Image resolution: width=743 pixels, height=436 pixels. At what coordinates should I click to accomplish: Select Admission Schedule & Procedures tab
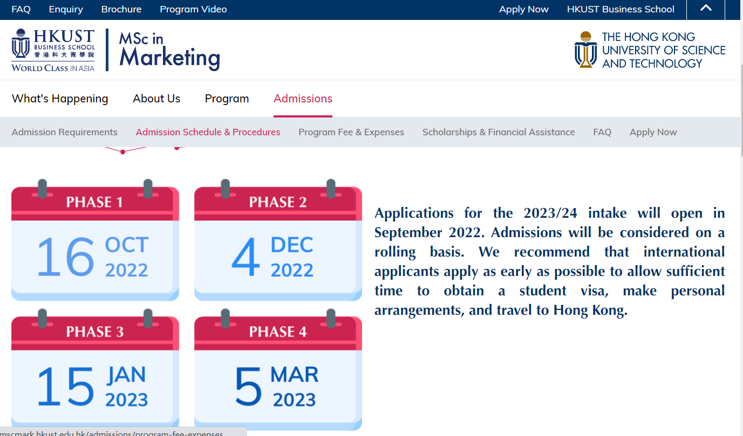208,132
